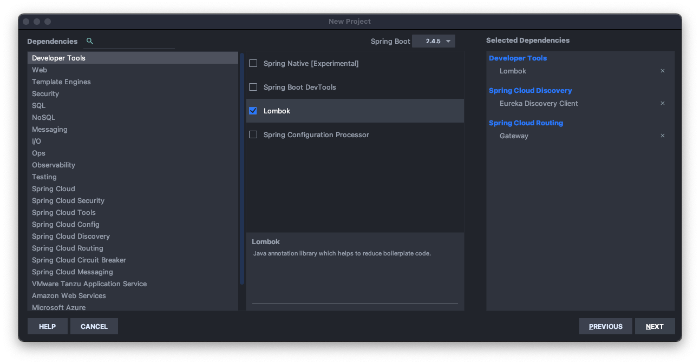Select the Ops category

tap(133, 153)
